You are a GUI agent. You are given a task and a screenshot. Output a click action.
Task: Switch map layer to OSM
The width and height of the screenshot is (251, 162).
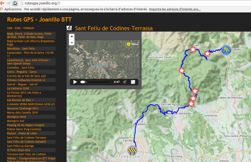pyautogui.click(x=9, y=28)
